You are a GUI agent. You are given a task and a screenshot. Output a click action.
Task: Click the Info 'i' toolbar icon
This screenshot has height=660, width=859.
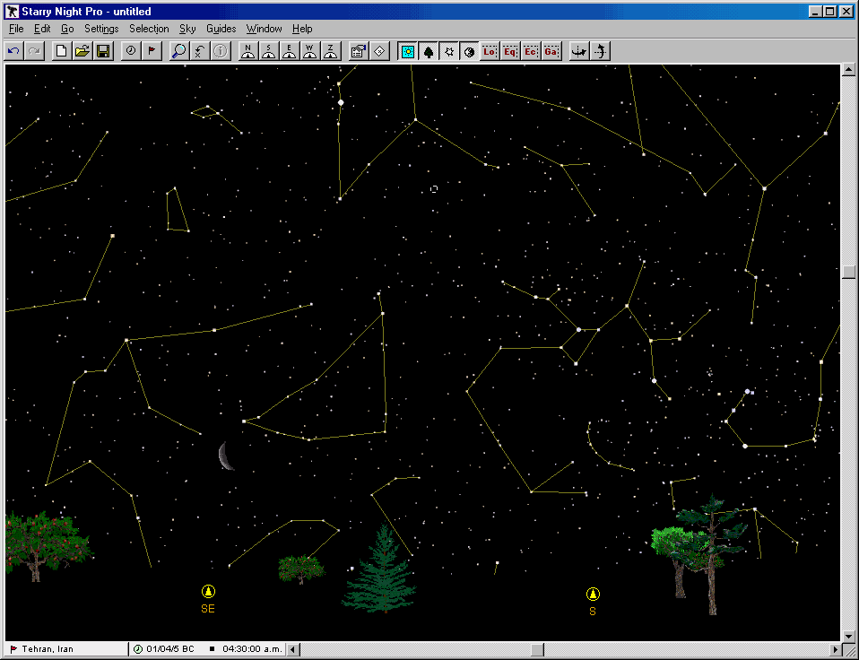(221, 51)
